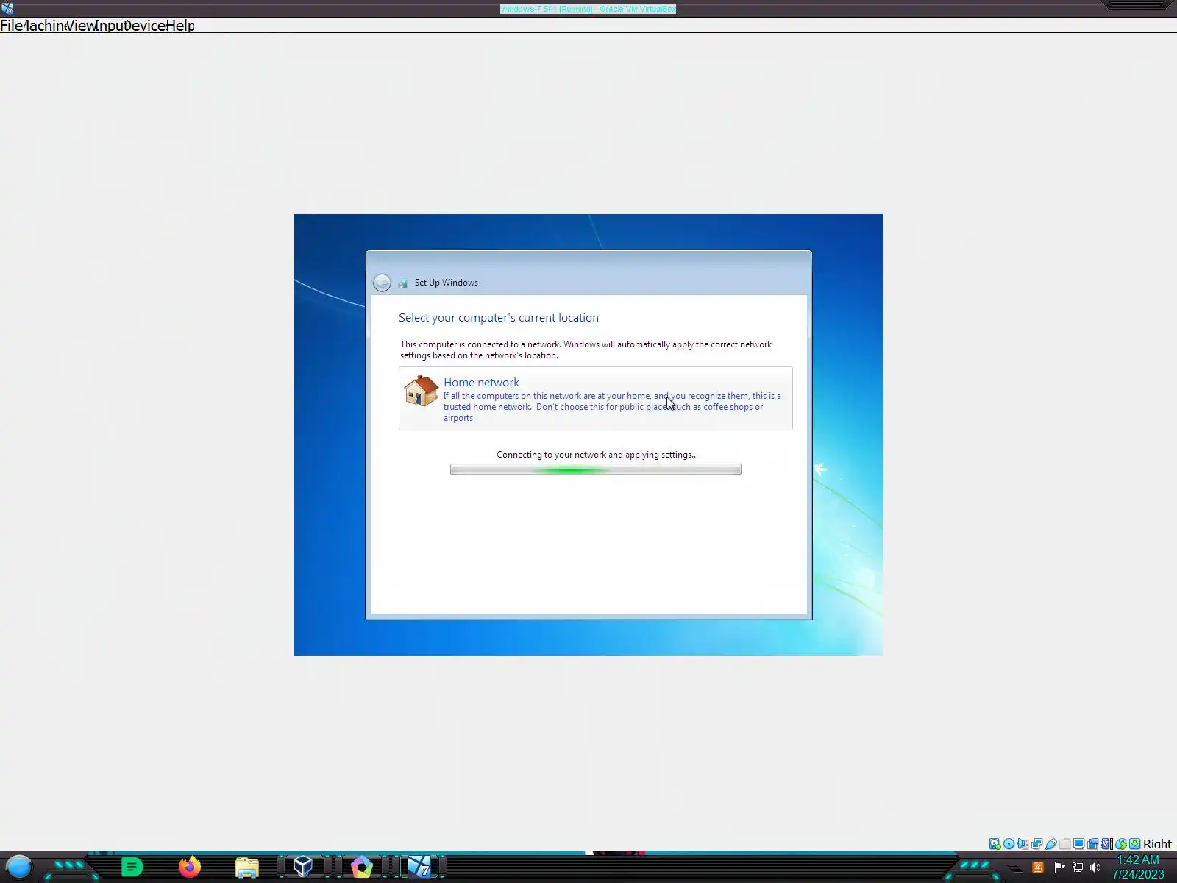This screenshot has height=883, width=1177.
Task: Launch Firefox from the taskbar
Action: click(x=190, y=867)
